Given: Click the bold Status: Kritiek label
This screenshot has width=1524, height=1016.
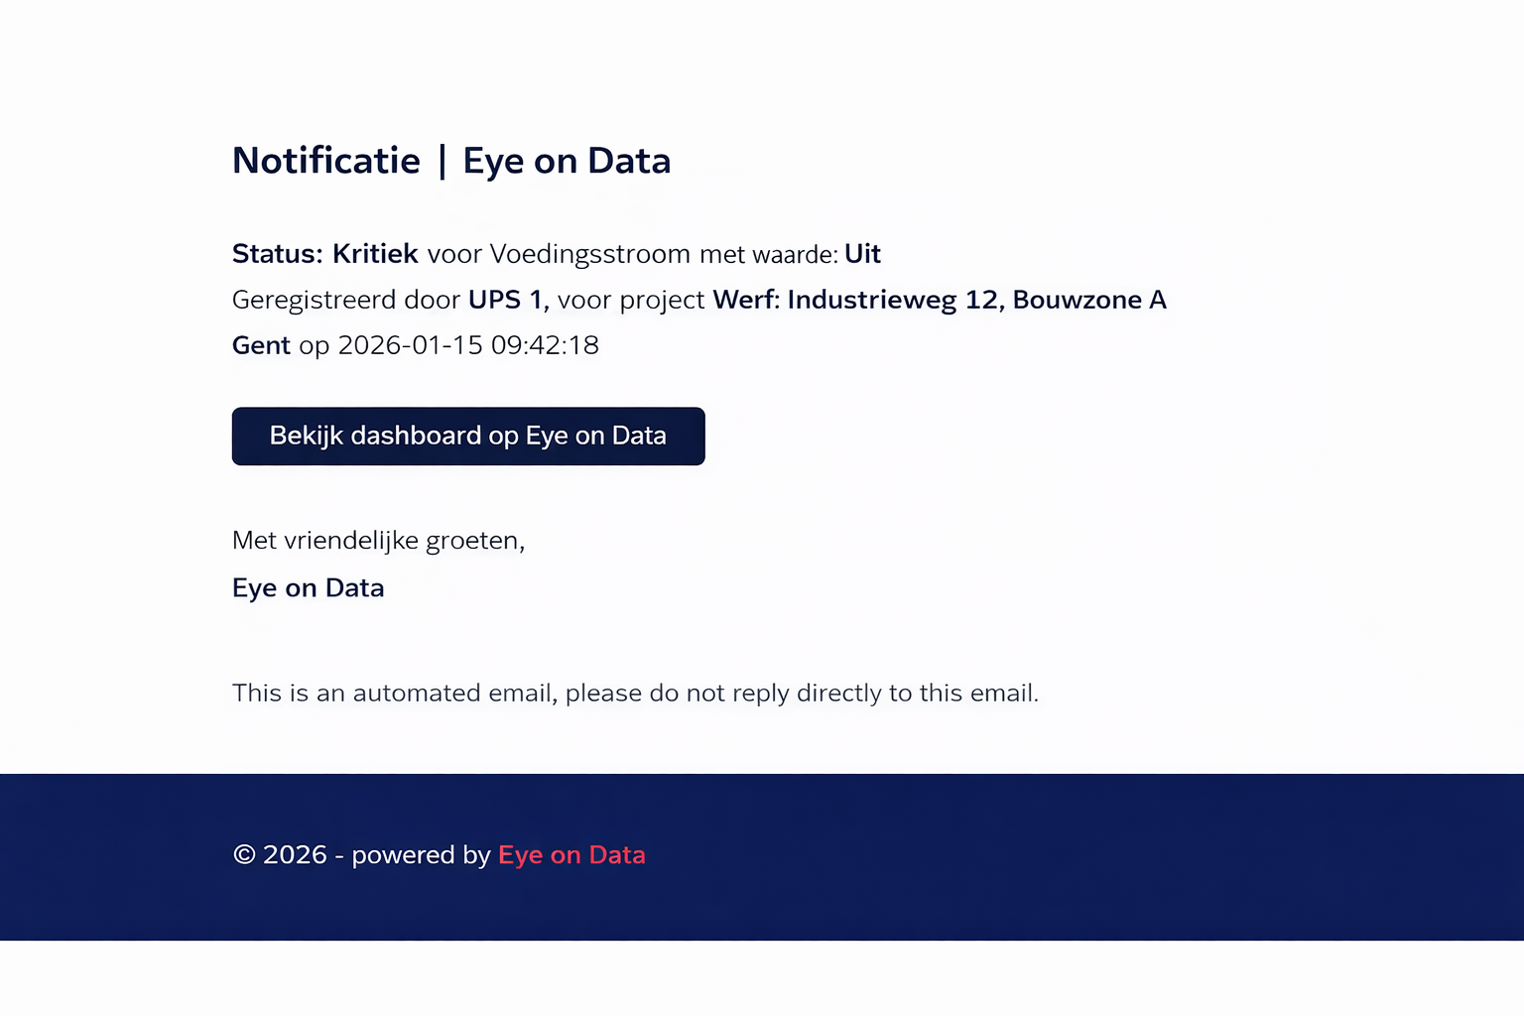Looking at the screenshot, I should click(x=325, y=254).
